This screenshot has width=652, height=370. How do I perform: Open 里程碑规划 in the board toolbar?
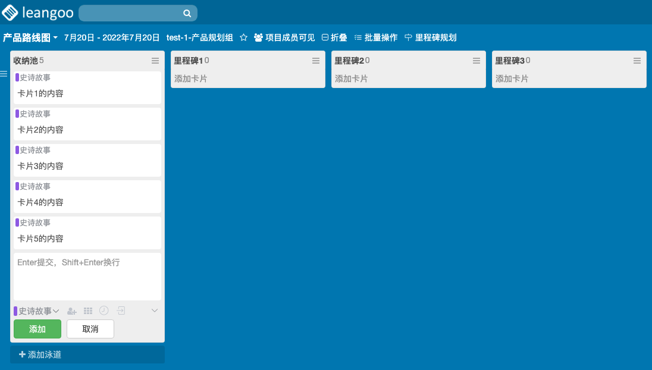tap(431, 37)
